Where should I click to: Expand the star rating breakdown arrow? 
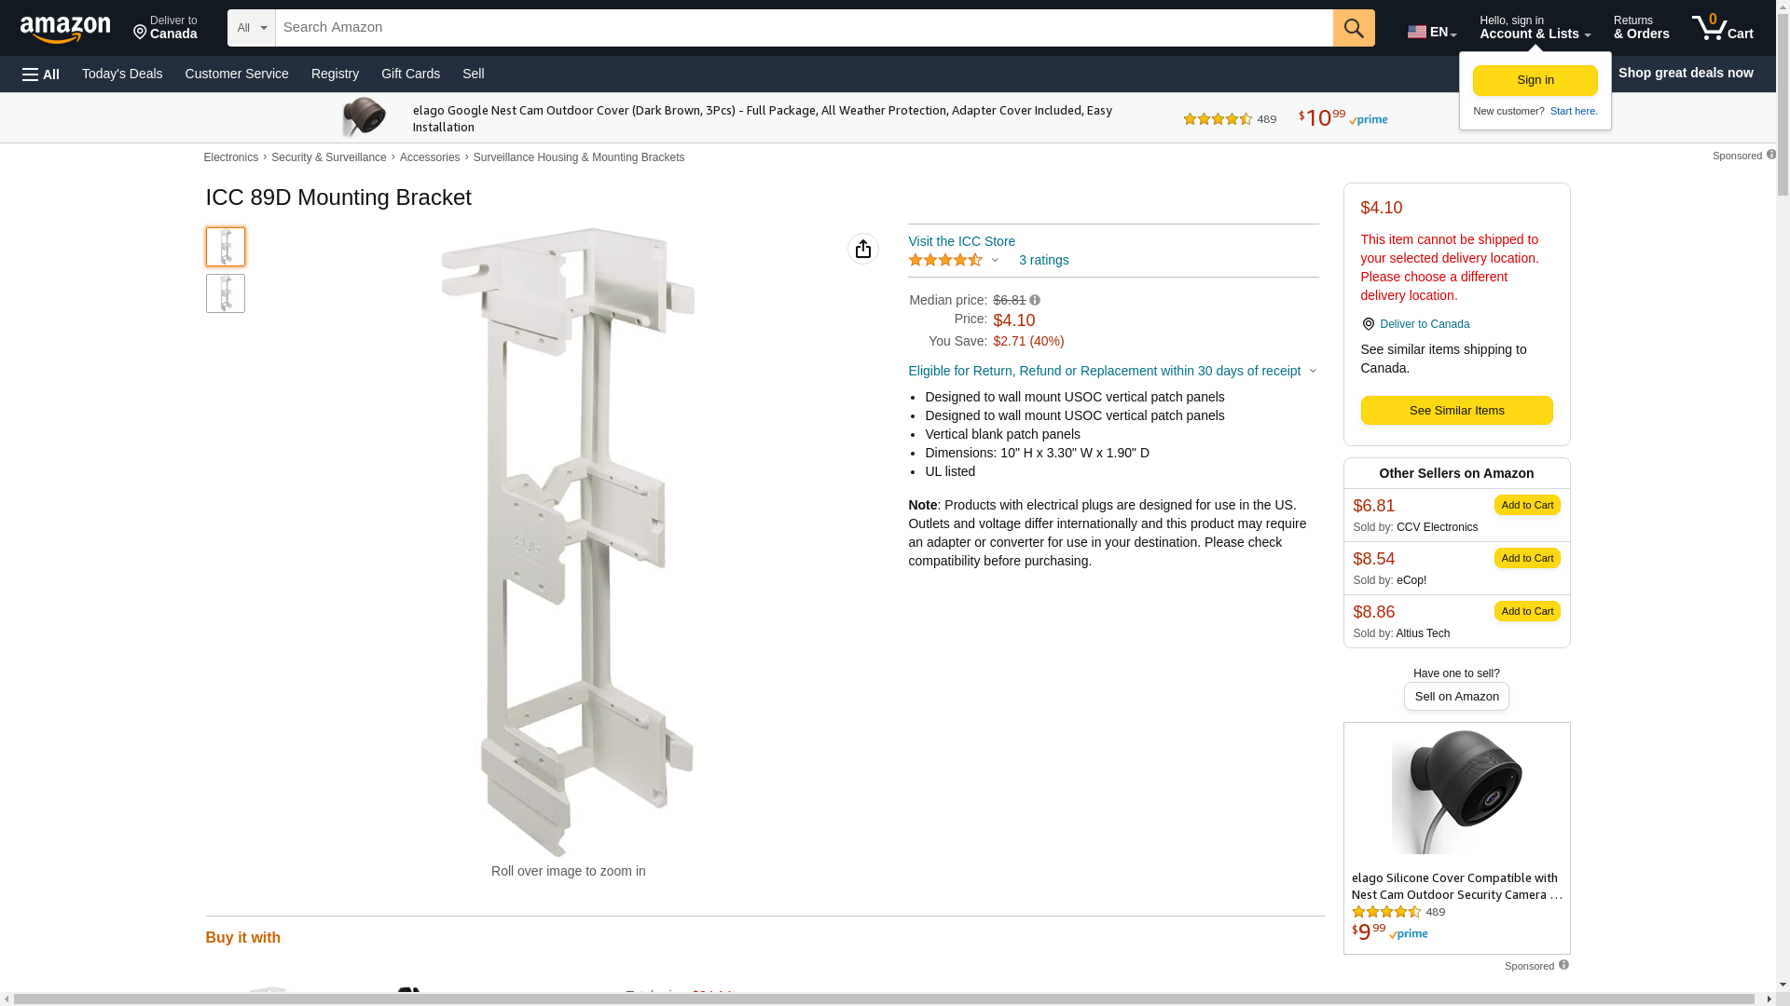[995, 261]
